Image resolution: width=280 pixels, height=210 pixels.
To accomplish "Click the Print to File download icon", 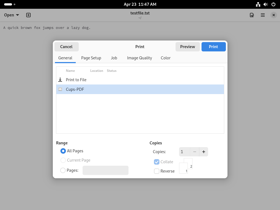I will tap(60, 80).
